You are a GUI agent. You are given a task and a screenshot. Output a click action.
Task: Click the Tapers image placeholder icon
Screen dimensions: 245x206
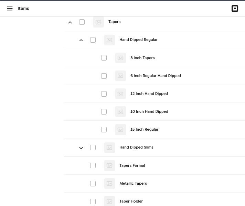tap(98, 22)
